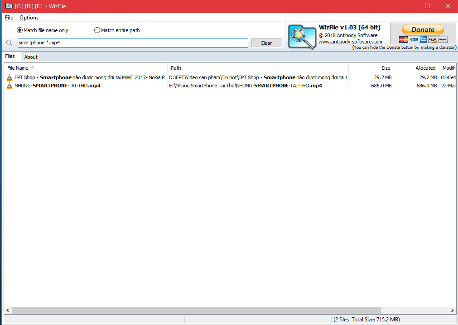Viewport: 458px width, 325px height.
Task: Click path D:\FPT\Video san pham cell
Action: pyautogui.click(x=258, y=77)
